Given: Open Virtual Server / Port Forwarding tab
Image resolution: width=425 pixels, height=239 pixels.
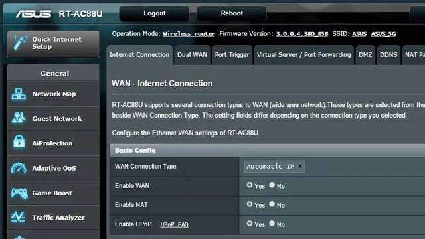Looking at the screenshot, I should coord(303,55).
